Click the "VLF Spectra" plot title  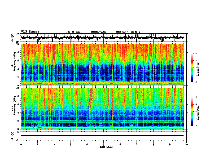click(x=30, y=32)
